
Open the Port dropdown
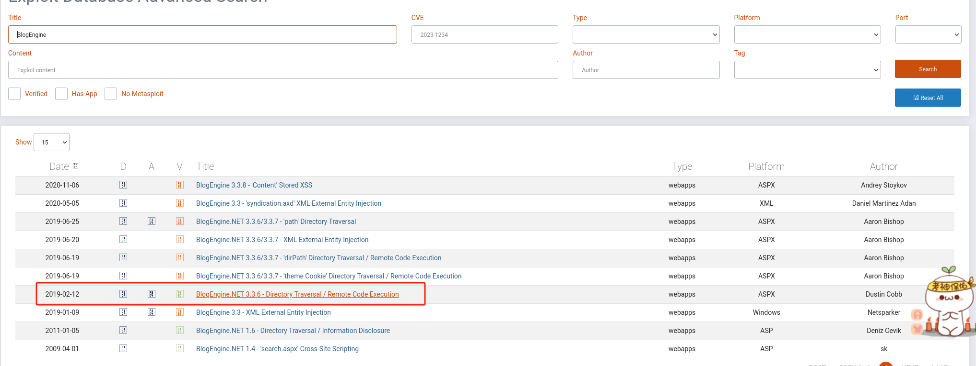[x=928, y=34]
